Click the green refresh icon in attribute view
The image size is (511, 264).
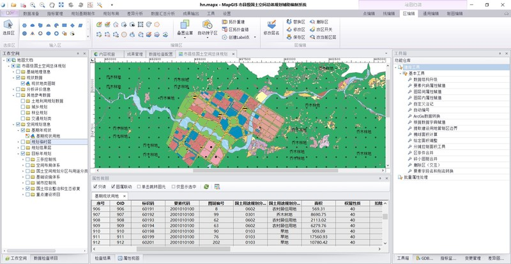[x=206, y=187]
